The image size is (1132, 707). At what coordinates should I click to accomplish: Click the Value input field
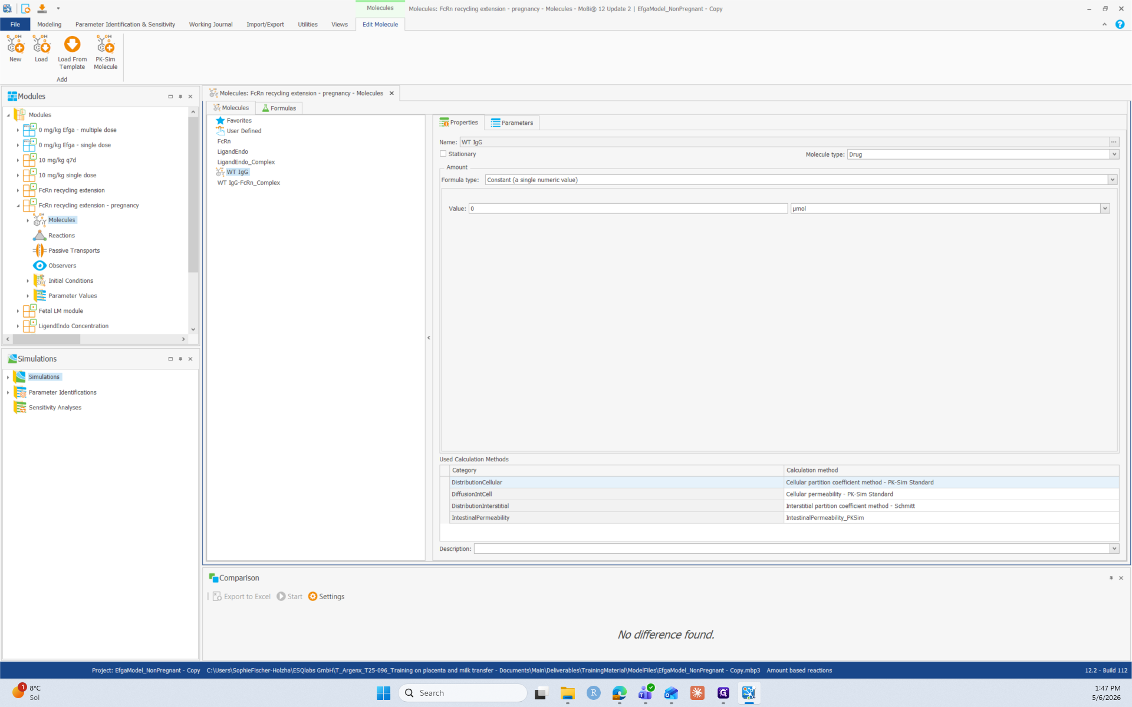(x=628, y=209)
